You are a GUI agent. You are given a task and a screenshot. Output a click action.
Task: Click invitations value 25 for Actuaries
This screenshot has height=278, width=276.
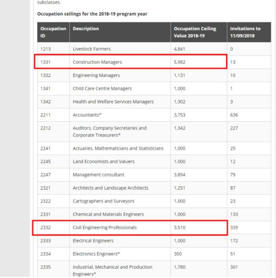(x=233, y=148)
